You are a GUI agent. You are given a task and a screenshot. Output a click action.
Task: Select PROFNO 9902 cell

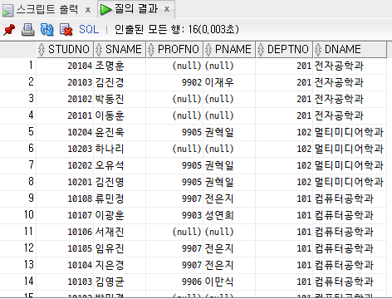pos(174,82)
